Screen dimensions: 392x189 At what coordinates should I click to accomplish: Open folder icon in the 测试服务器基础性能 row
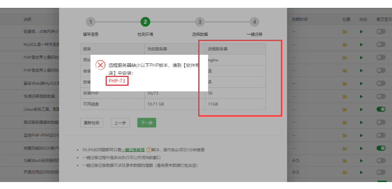click(x=345, y=122)
